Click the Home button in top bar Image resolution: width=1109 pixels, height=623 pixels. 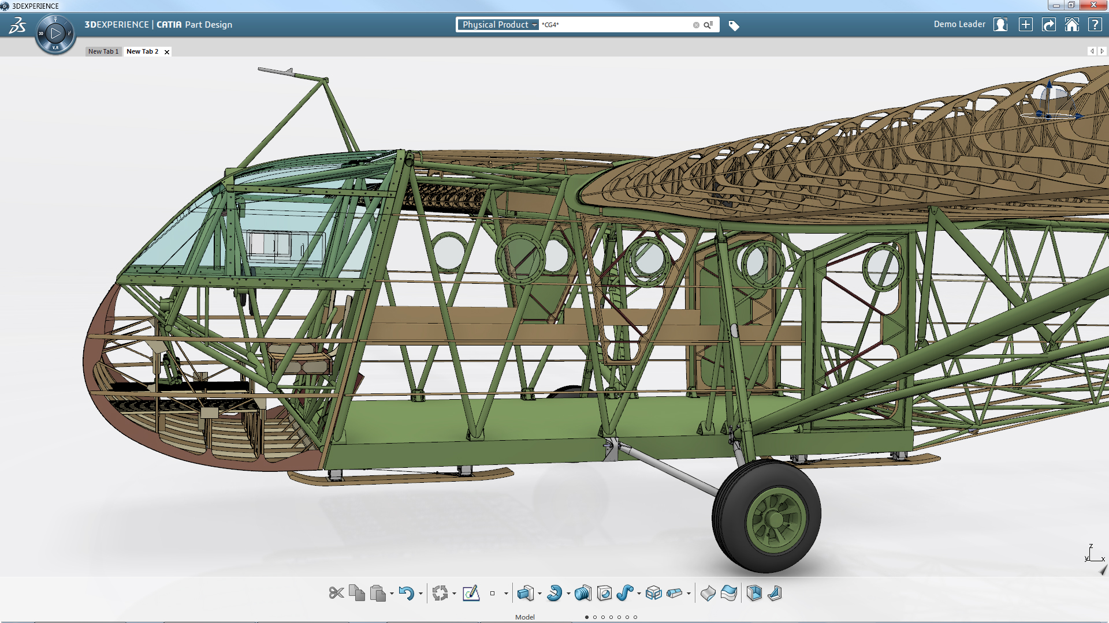tap(1071, 25)
